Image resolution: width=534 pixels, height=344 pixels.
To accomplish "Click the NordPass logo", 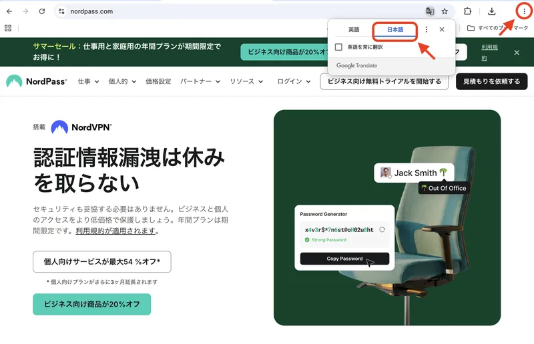I will pos(37,81).
